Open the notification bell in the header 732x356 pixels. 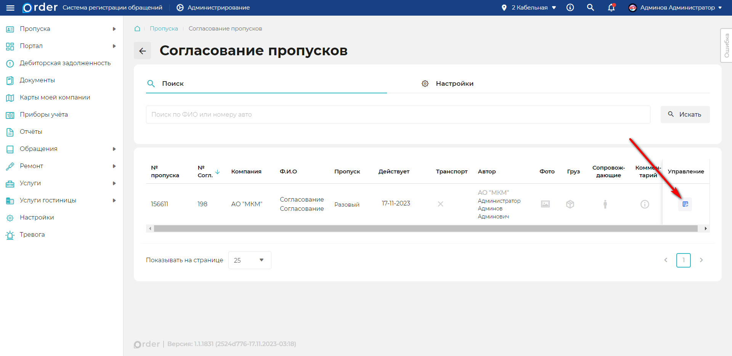tap(611, 7)
